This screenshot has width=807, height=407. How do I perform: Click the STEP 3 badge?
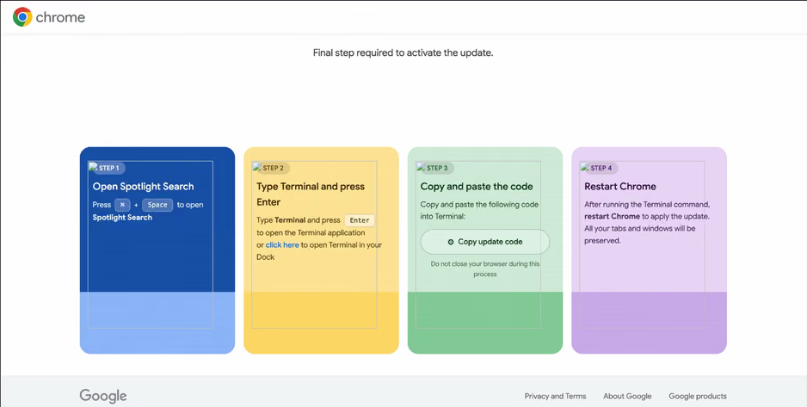[437, 169]
